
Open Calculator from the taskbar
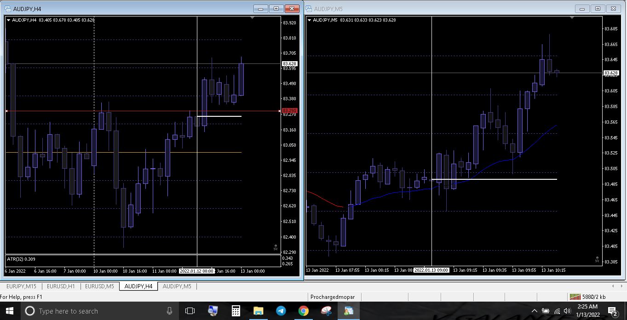[x=236, y=311]
